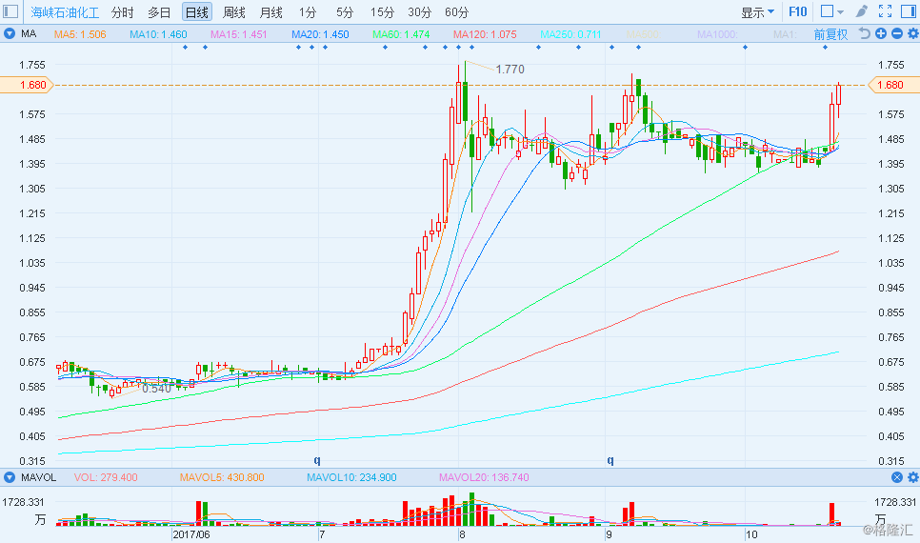Enter fullscreen chart mode

point(885,12)
